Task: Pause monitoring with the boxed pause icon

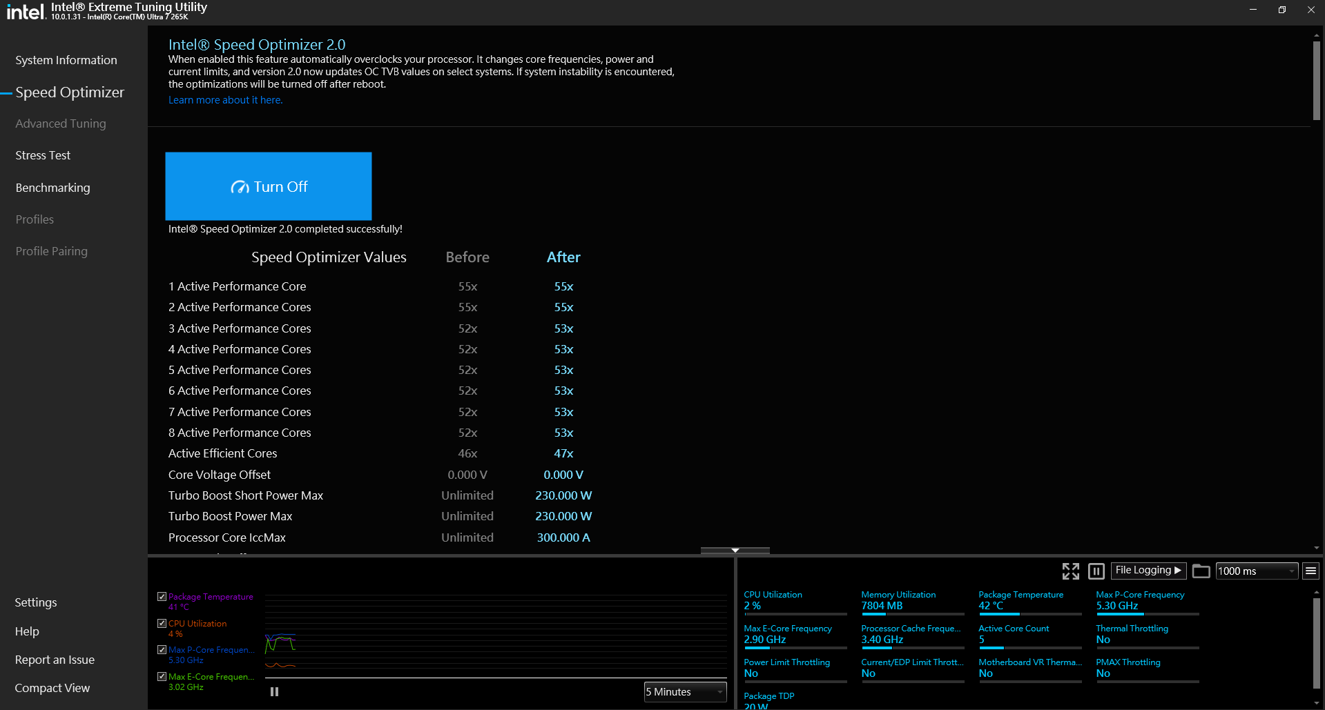Action: (x=1096, y=571)
